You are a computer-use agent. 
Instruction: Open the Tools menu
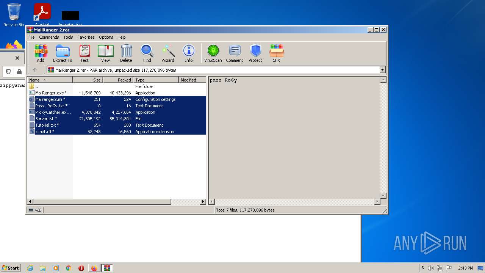(68, 37)
